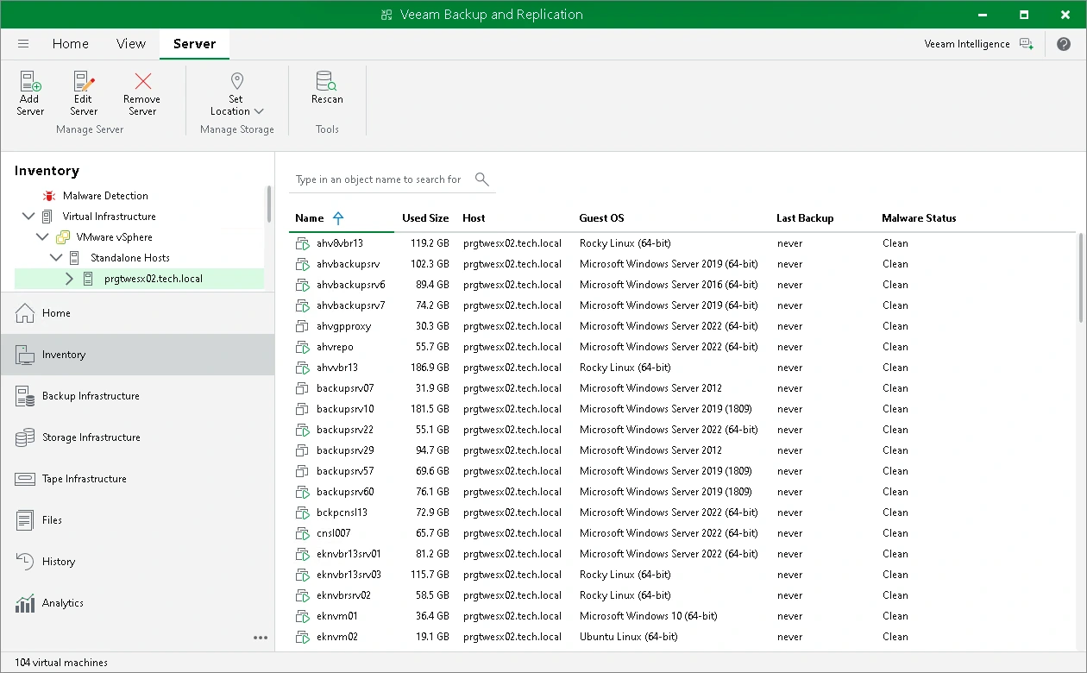Open Backup Infrastructure view

point(138,396)
